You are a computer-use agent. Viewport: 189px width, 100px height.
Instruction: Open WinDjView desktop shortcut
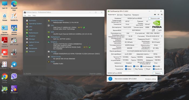14,89
